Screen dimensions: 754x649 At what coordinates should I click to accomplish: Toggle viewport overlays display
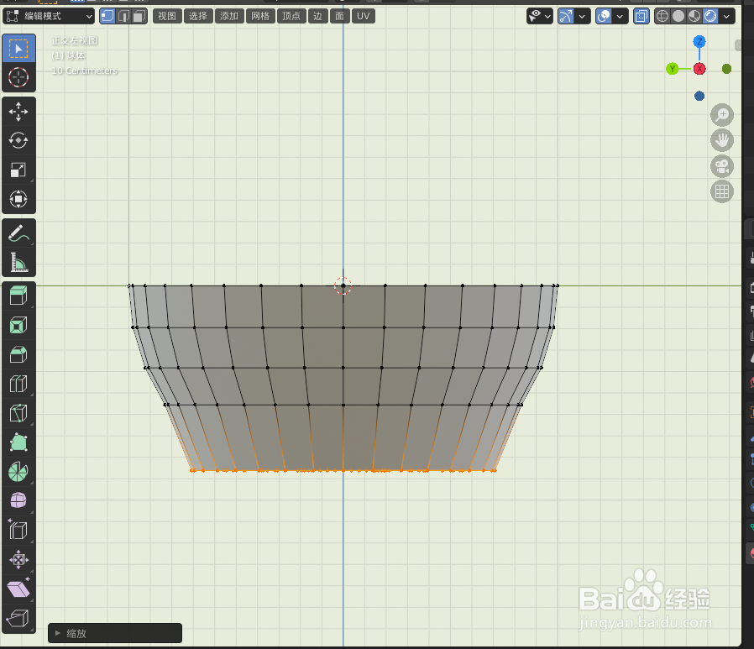tap(604, 16)
